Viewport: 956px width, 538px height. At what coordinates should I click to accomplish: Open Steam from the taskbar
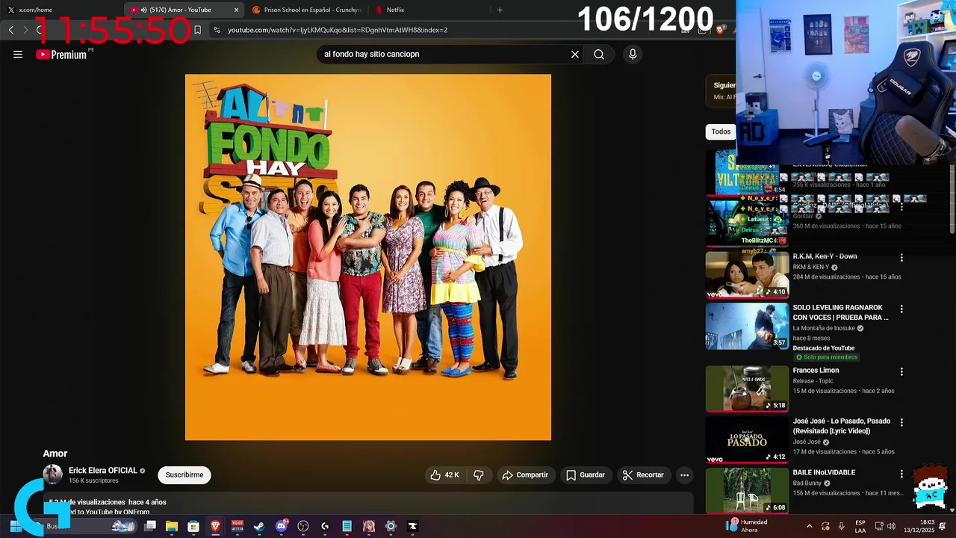(258, 526)
